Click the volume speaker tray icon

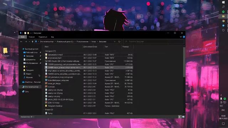click(221, 106)
